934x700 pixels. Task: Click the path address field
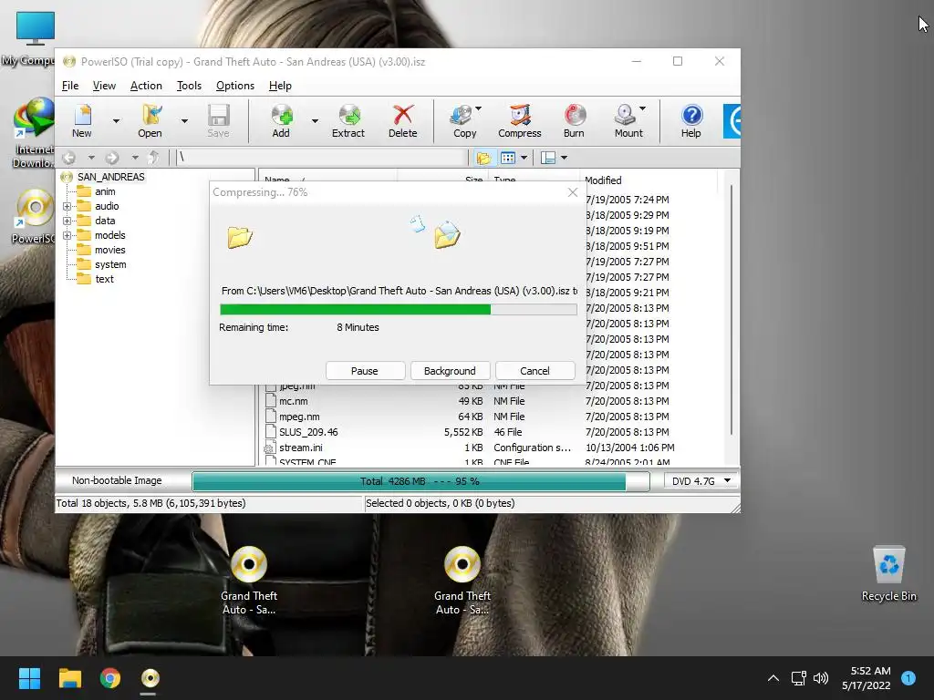click(x=322, y=158)
